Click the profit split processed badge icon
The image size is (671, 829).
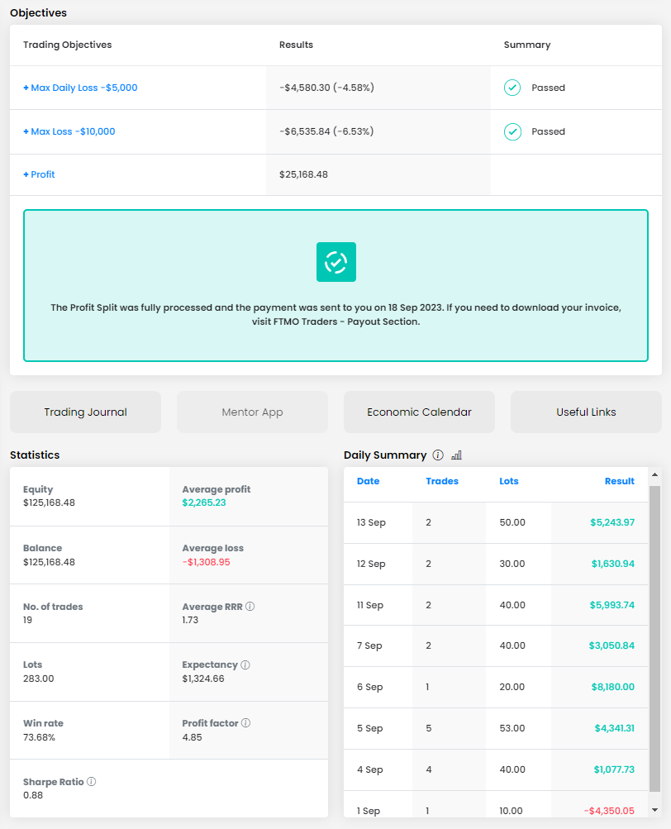click(336, 262)
